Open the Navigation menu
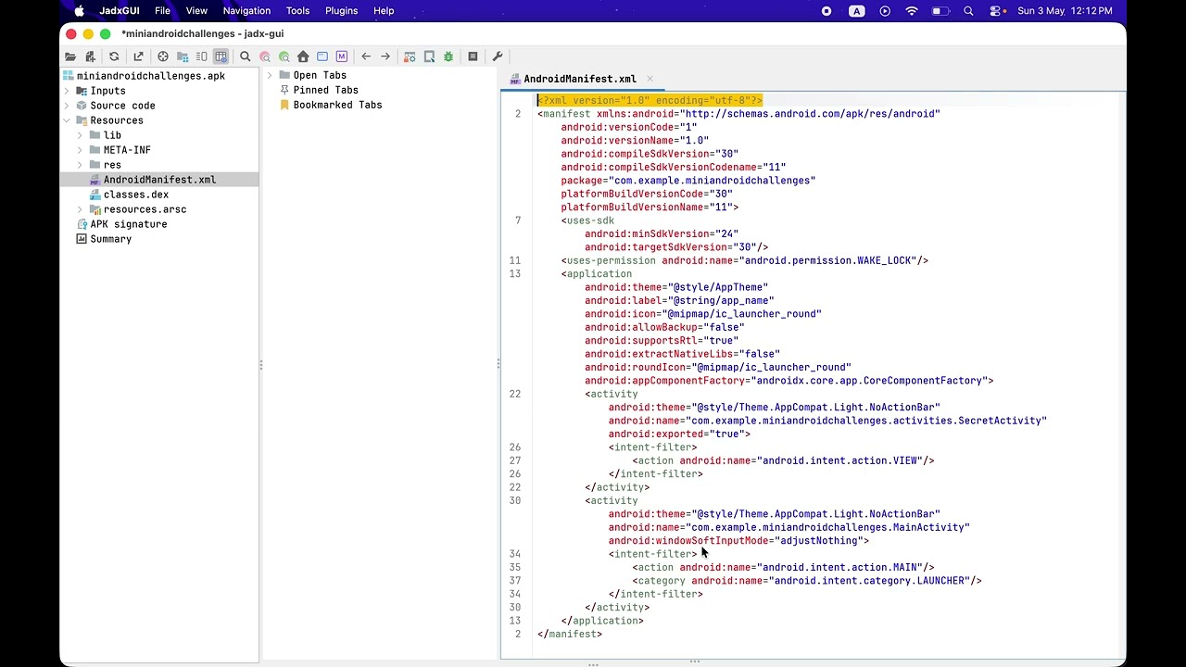 [246, 11]
